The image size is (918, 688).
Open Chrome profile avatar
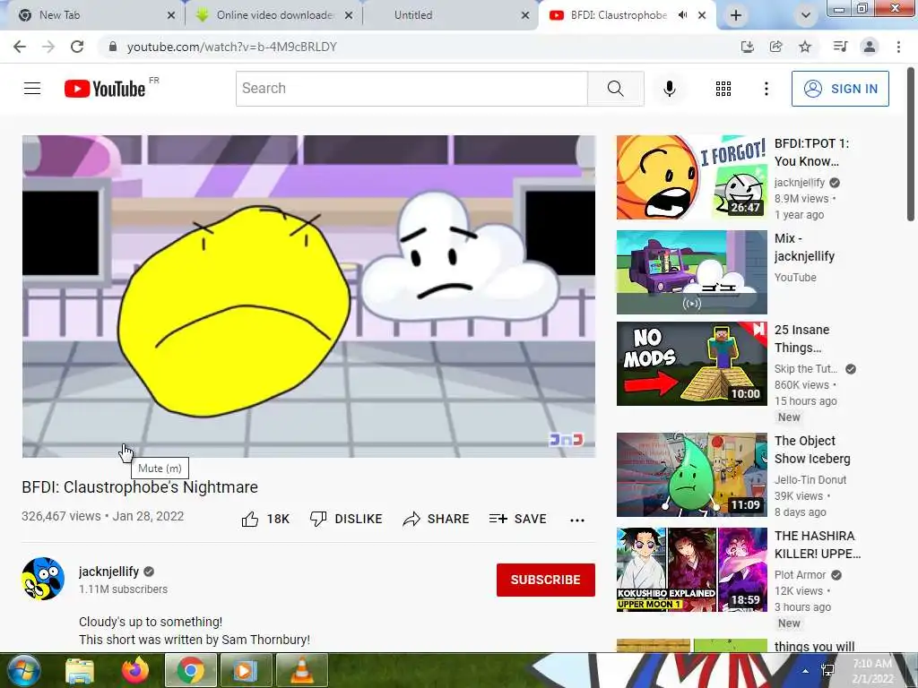click(870, 47)
